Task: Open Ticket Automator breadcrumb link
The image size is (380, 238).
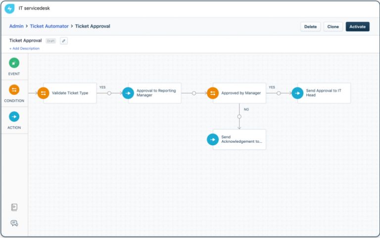Action: [x=49, y=26]
